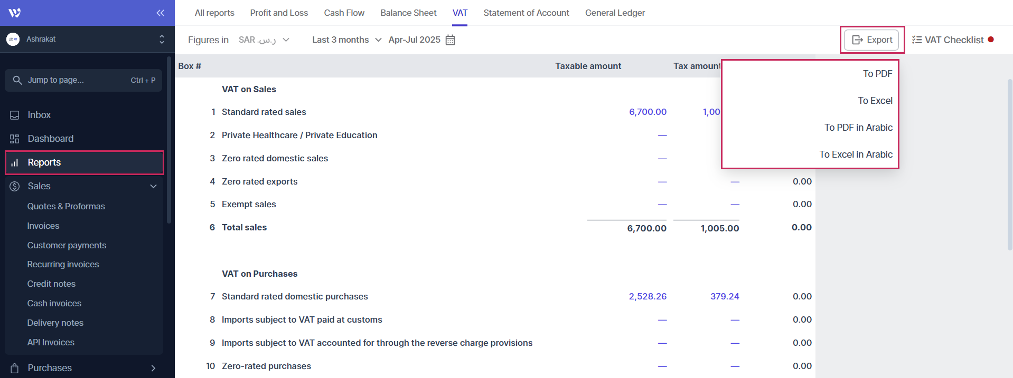Open Dashboard from the sidebar icon
The width and height of the screenshot is (1013, 378).
click(x=15, y=139)
